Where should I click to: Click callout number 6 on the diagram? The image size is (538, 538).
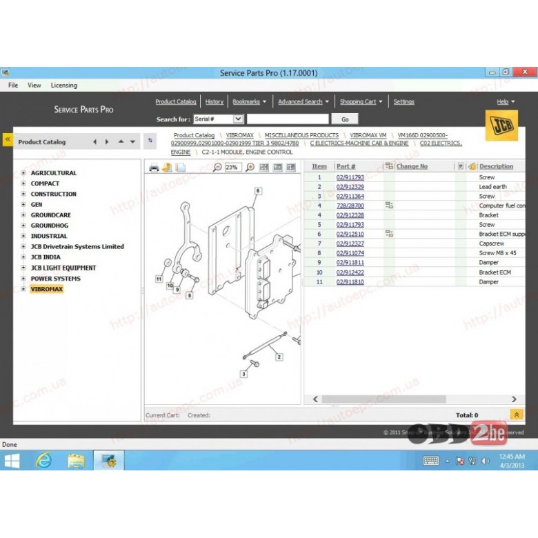coord(258,191)
